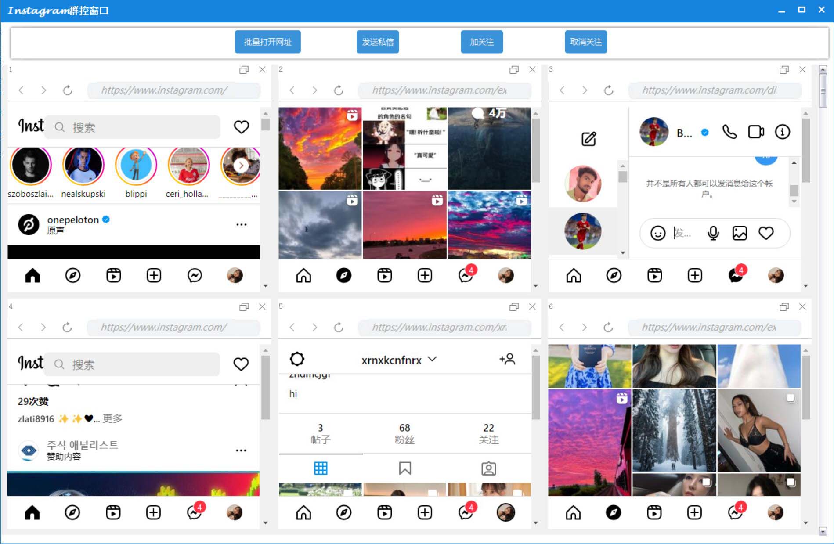
Task: Switch to the saved posts bookmark tab
Action: [404, 468]
